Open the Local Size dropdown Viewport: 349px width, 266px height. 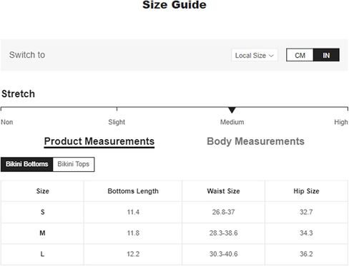(x=255, y=56)
